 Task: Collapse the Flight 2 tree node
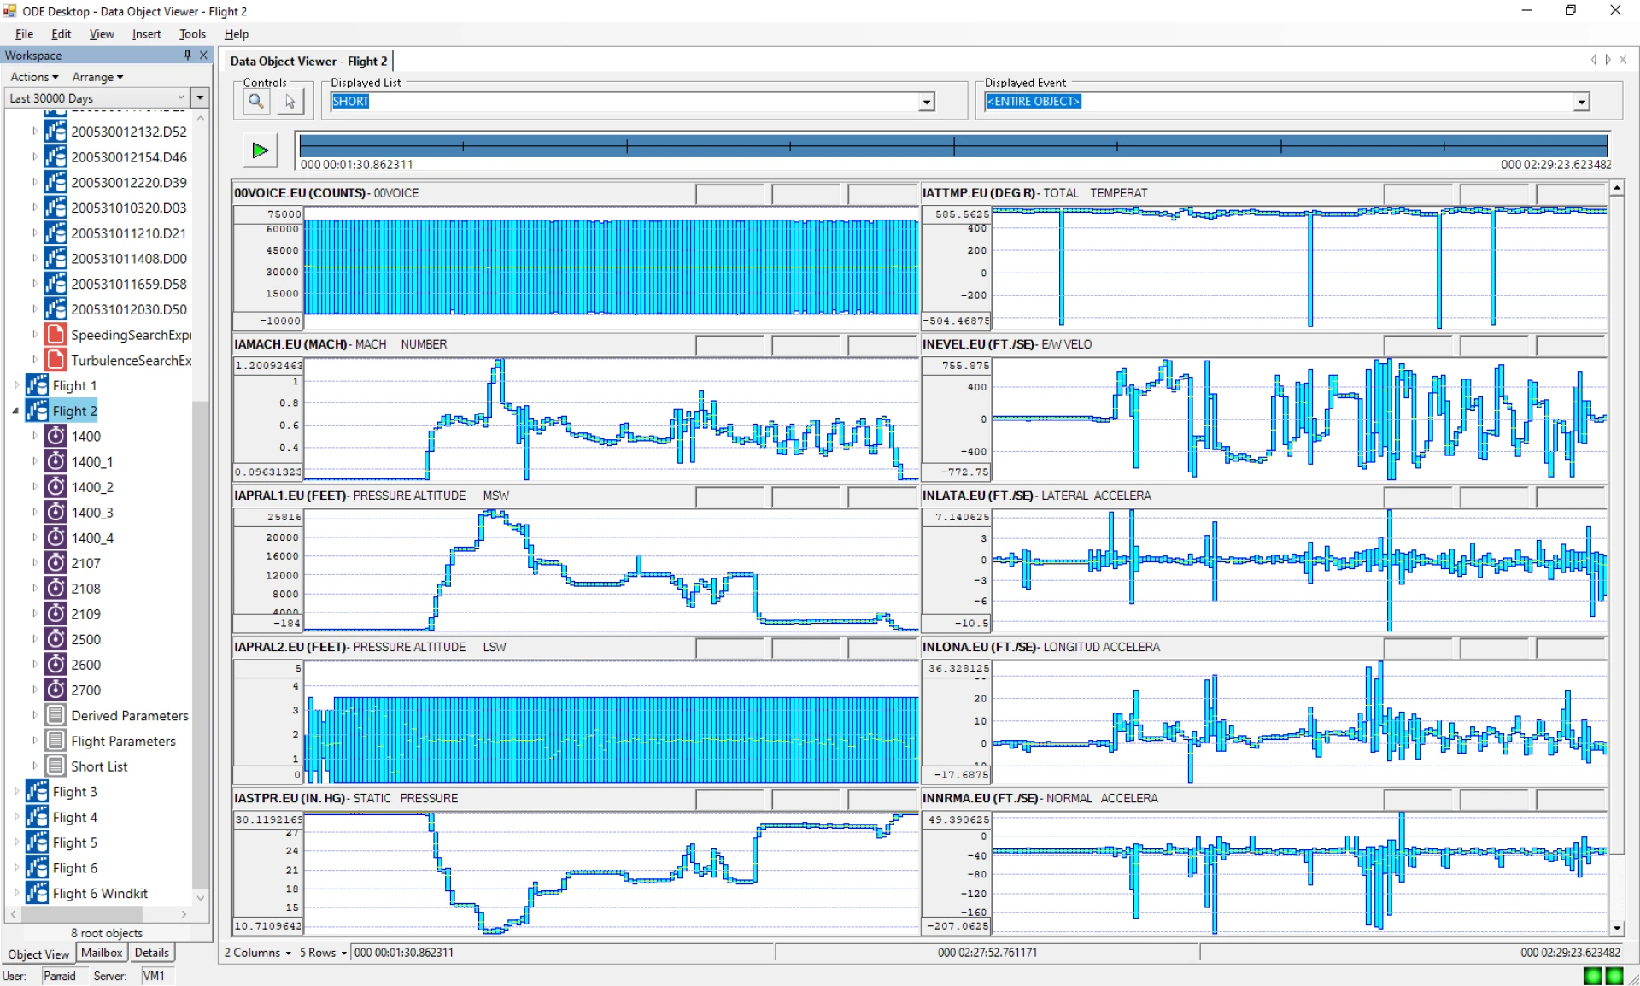point(15,411)
